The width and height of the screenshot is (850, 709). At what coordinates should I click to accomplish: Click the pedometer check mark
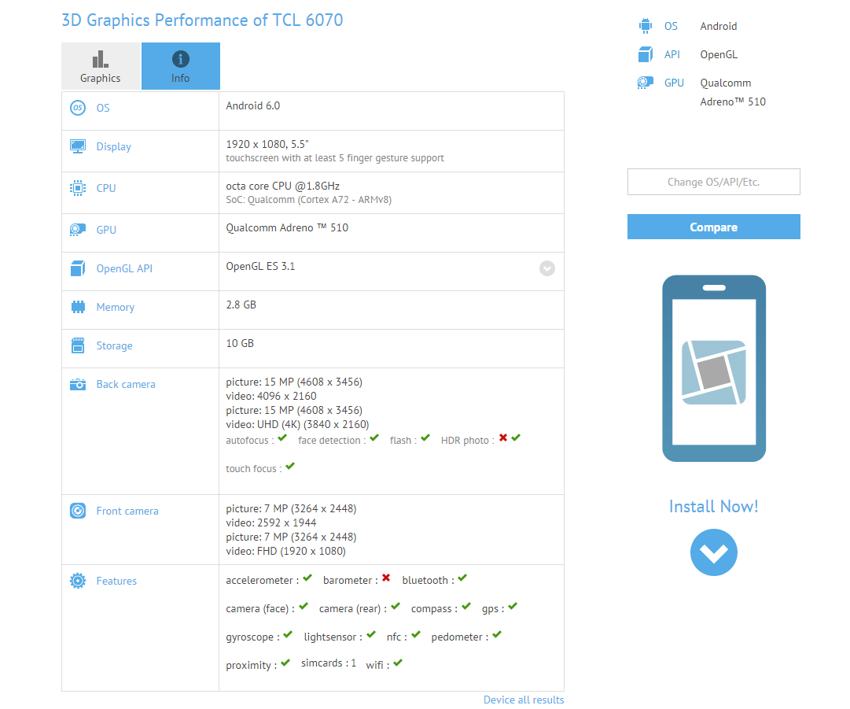[x=497, y=634]
